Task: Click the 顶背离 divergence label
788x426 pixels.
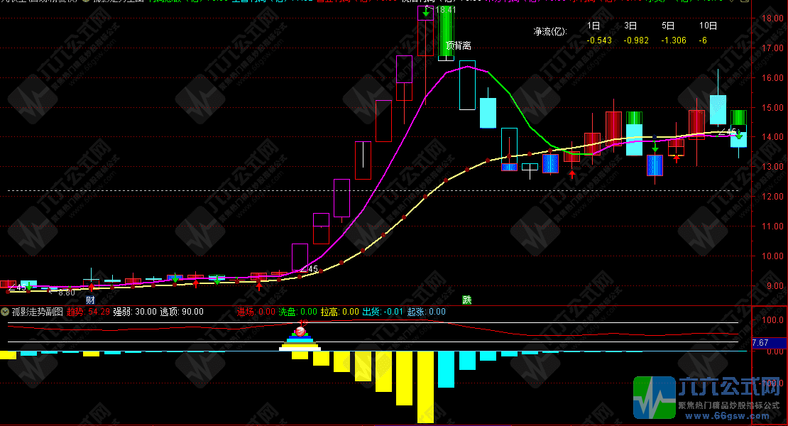Action: (x=459, y=45)
